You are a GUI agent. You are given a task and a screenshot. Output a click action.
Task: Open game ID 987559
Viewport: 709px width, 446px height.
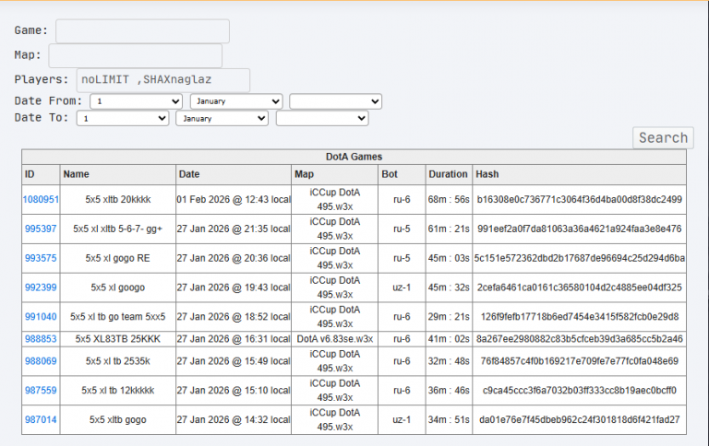41,391
